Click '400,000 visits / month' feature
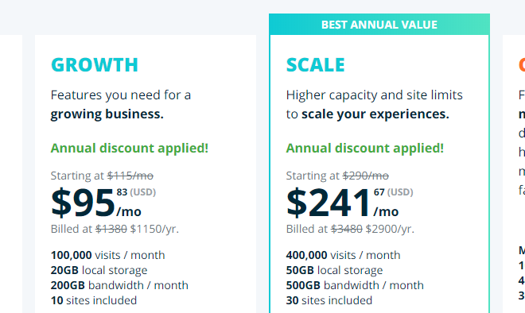 click(x=343, y=255)
